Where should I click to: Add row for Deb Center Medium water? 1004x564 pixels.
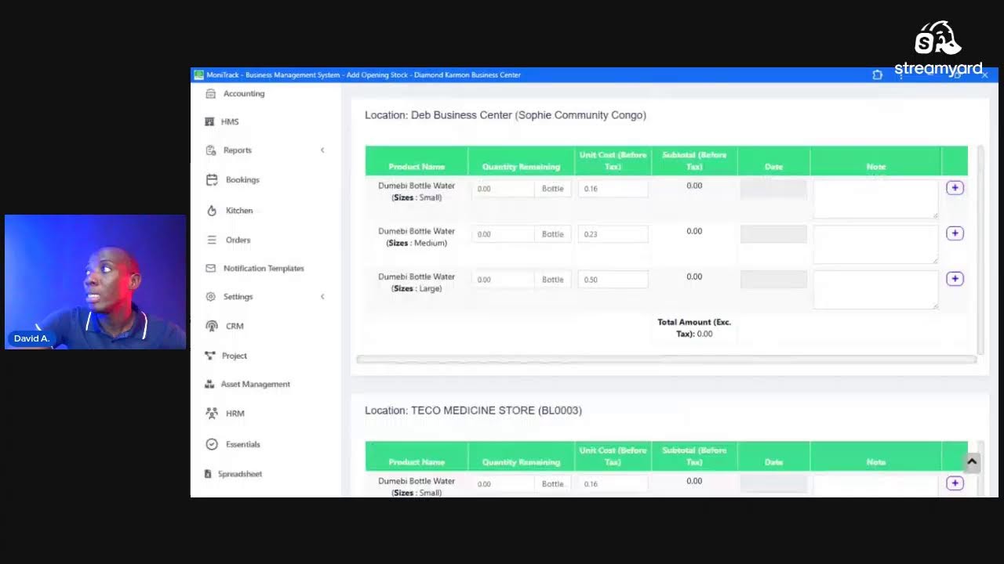pos(955,233)
